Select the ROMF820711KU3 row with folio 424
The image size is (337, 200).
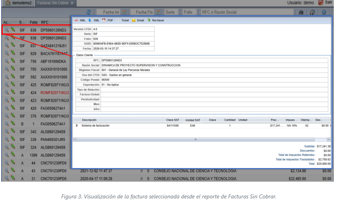tap(55, 93)
